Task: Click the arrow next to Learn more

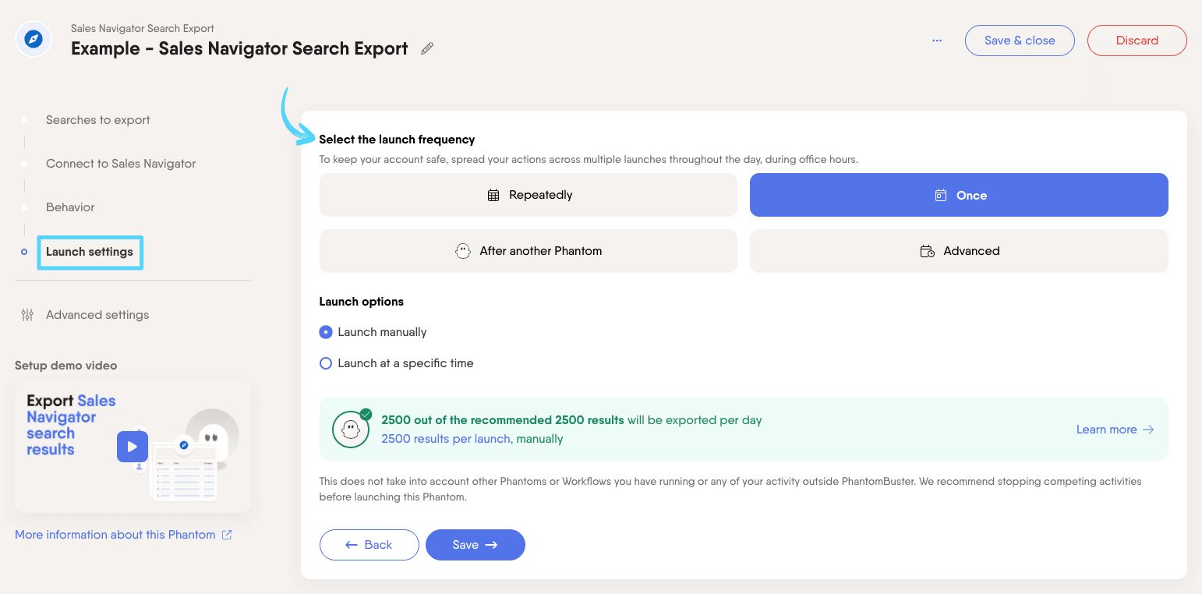Action: [x=1148, y=430]
